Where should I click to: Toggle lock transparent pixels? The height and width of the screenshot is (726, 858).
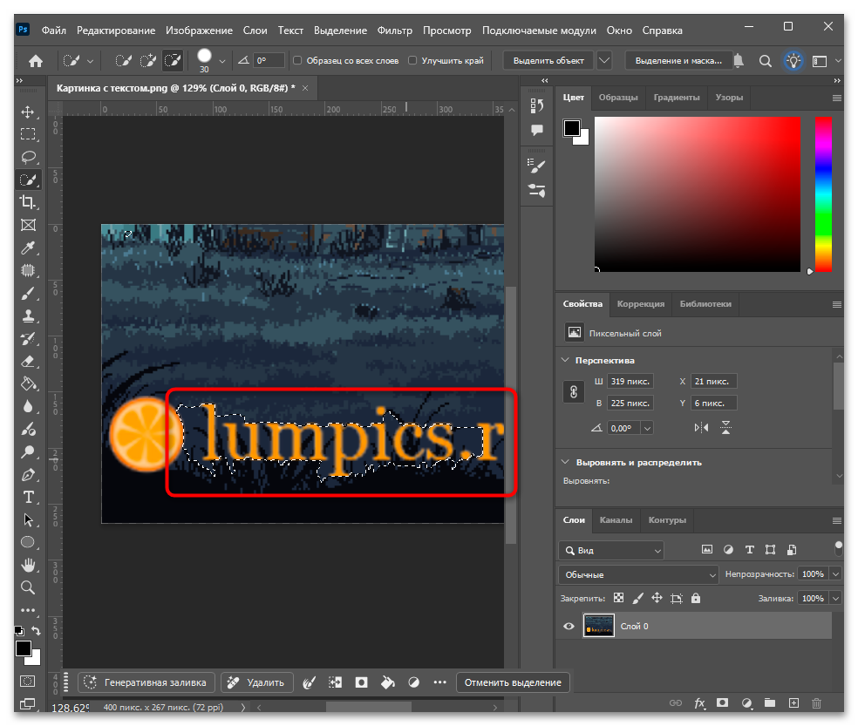click(x=618, y=598)
